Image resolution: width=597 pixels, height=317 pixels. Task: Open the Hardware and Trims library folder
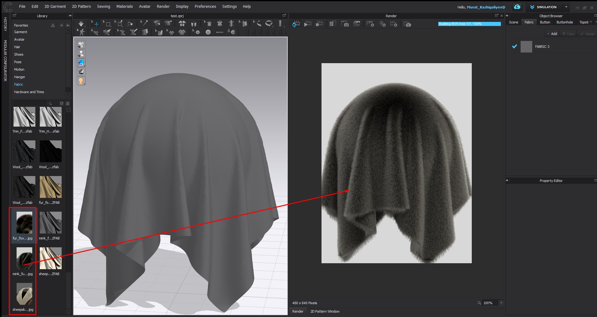point(29,92)
